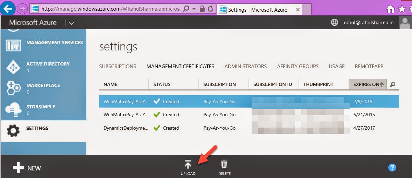Click the table search magnifier icon
Viewport: 412px width, 178px height.
coord(393,84)
